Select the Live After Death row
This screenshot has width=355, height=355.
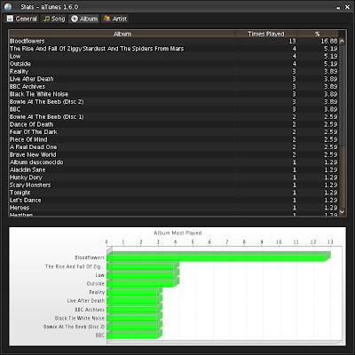pyautogui.click(x=174, y=79)
